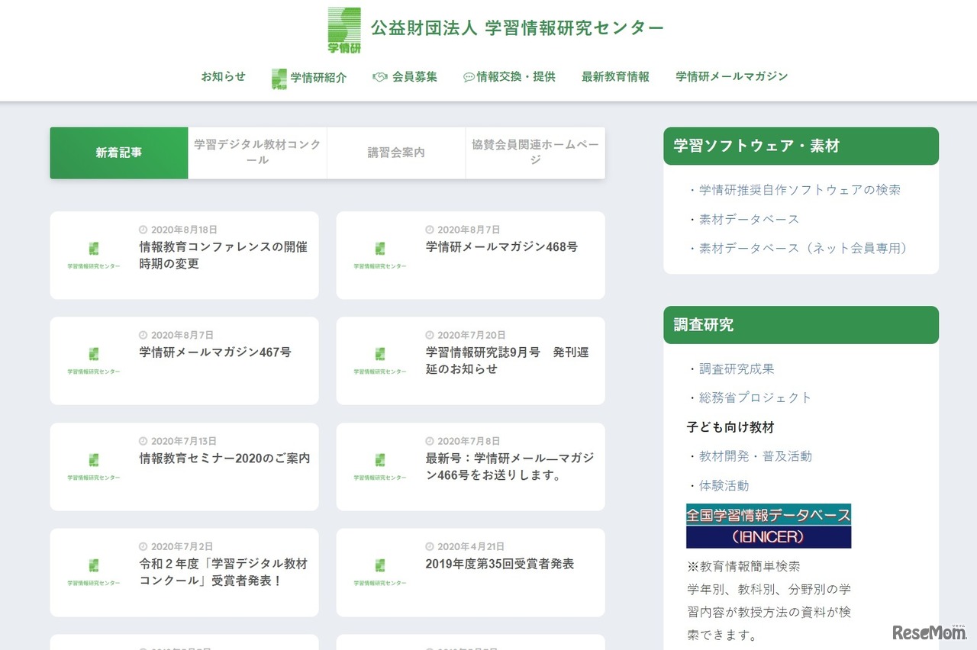Click the 学習情報研究センター thumbnail logo on コンファレンス article
This screenshot has width=977, height=650.
[x=93, y=250]
